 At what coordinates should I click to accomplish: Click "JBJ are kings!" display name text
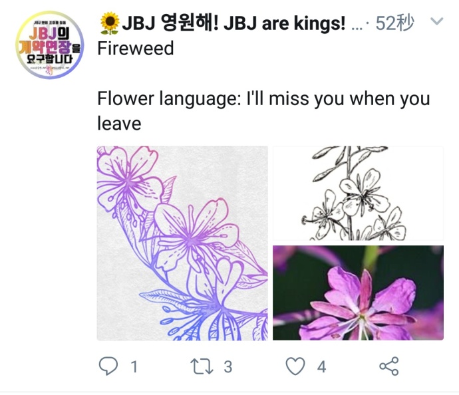[x=285, y=23]
